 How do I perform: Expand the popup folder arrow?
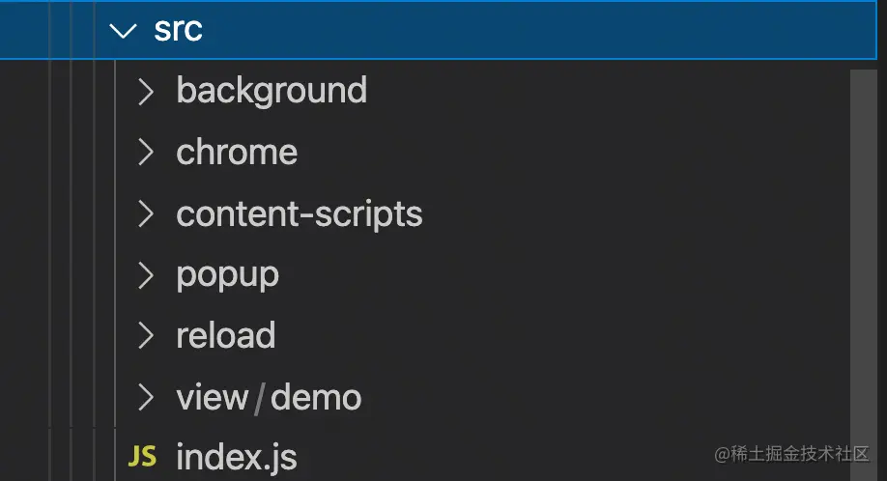[146, 275]
